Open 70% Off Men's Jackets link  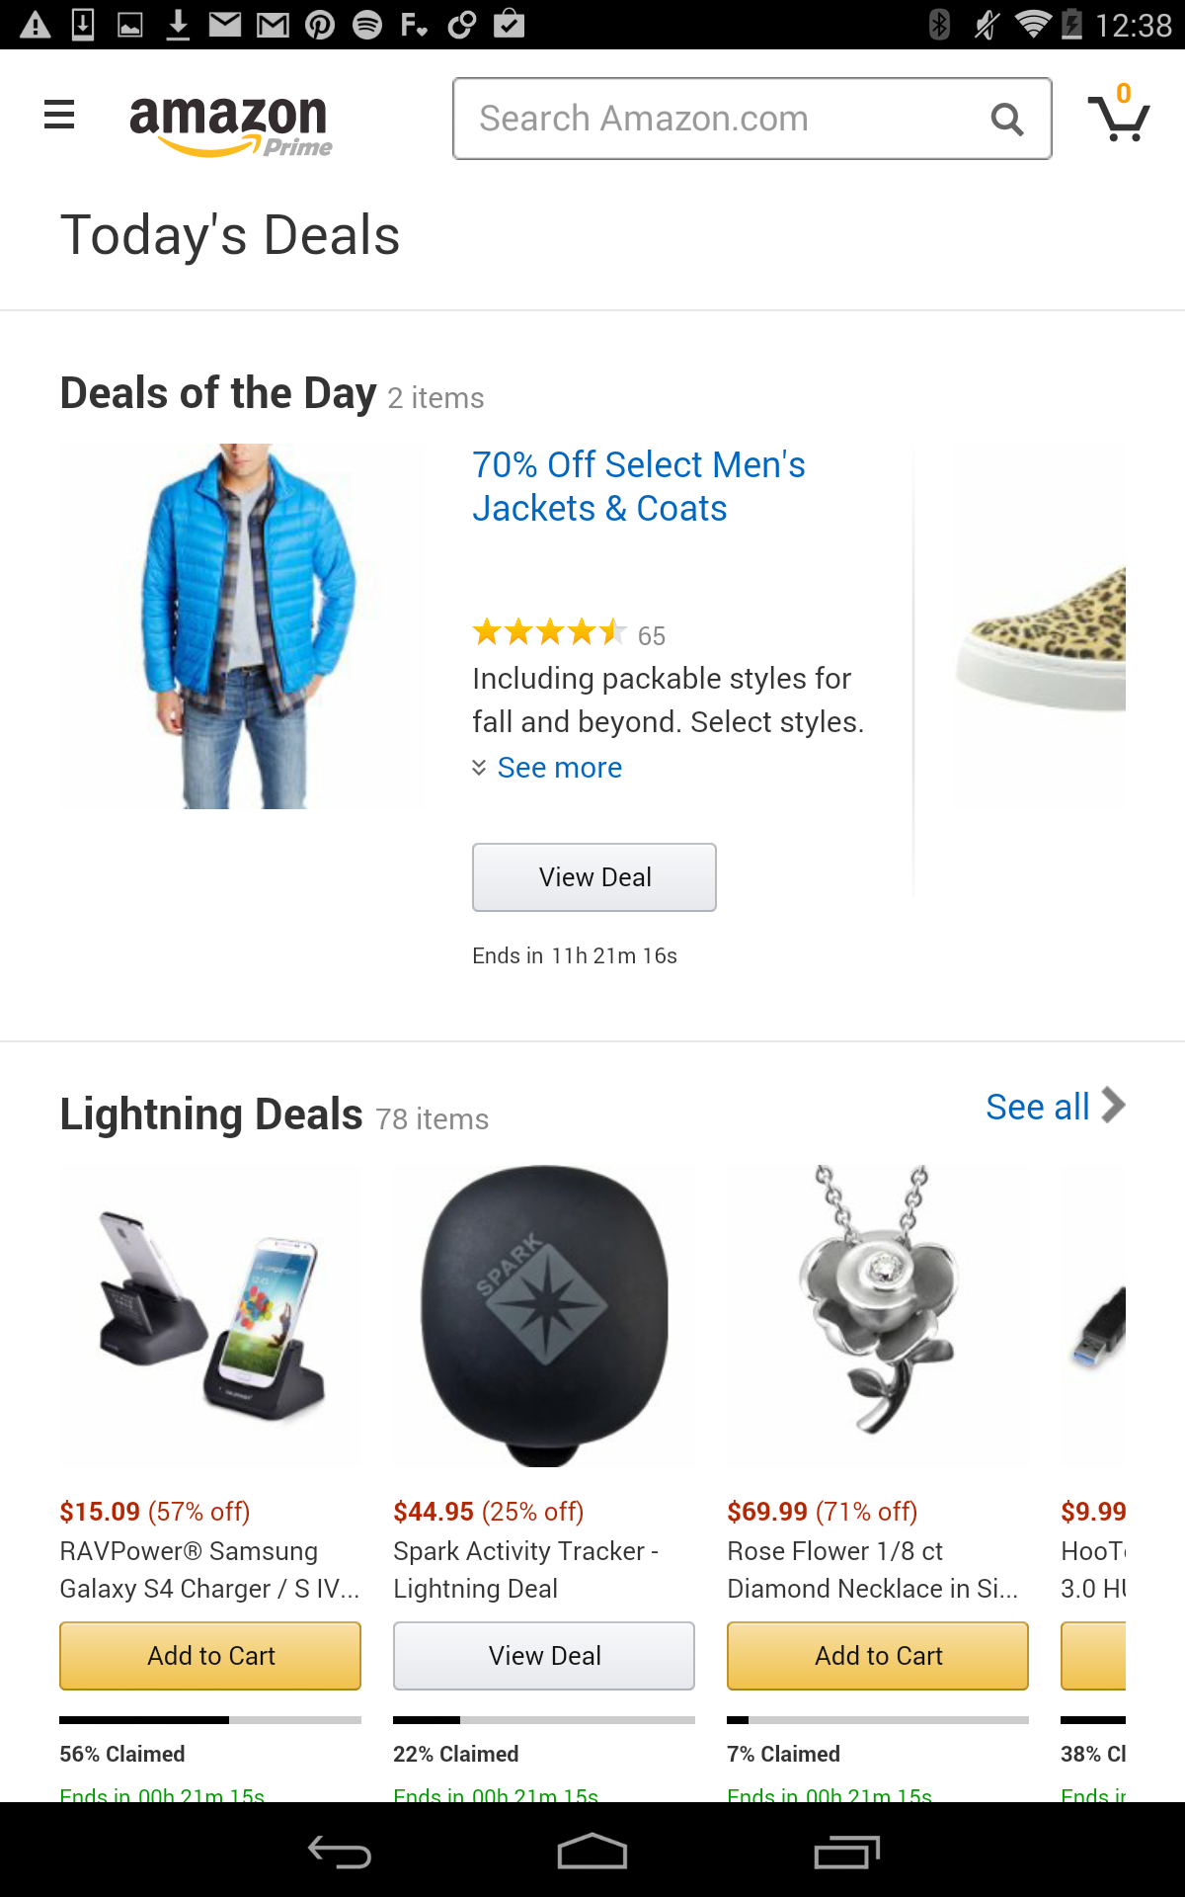pyautogui.click(x=638, y=486)
